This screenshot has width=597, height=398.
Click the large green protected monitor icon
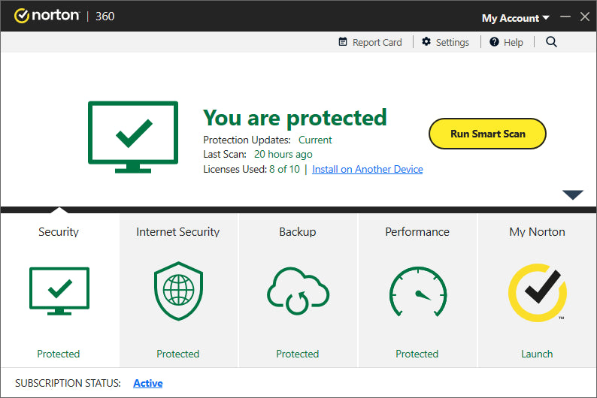pyautogui.click(x=133, y=136)
